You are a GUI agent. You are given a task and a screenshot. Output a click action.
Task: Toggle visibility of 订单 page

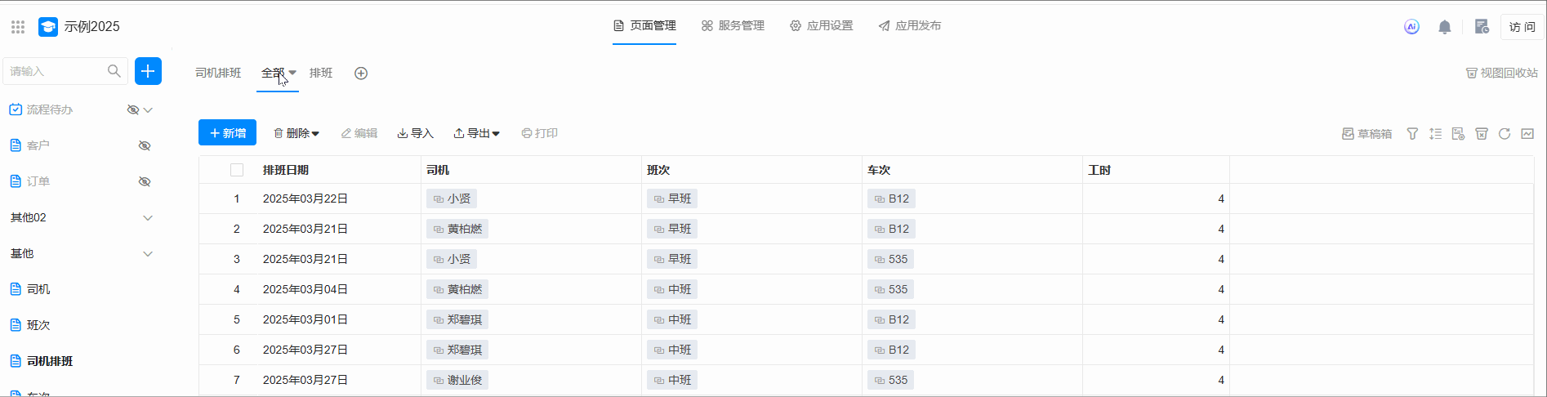tap(145, 181)
